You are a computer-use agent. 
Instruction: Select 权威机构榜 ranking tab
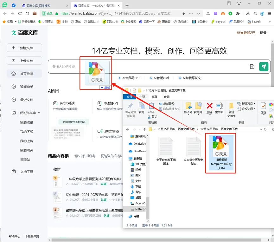pyautogui.click(x=111, y=156)
